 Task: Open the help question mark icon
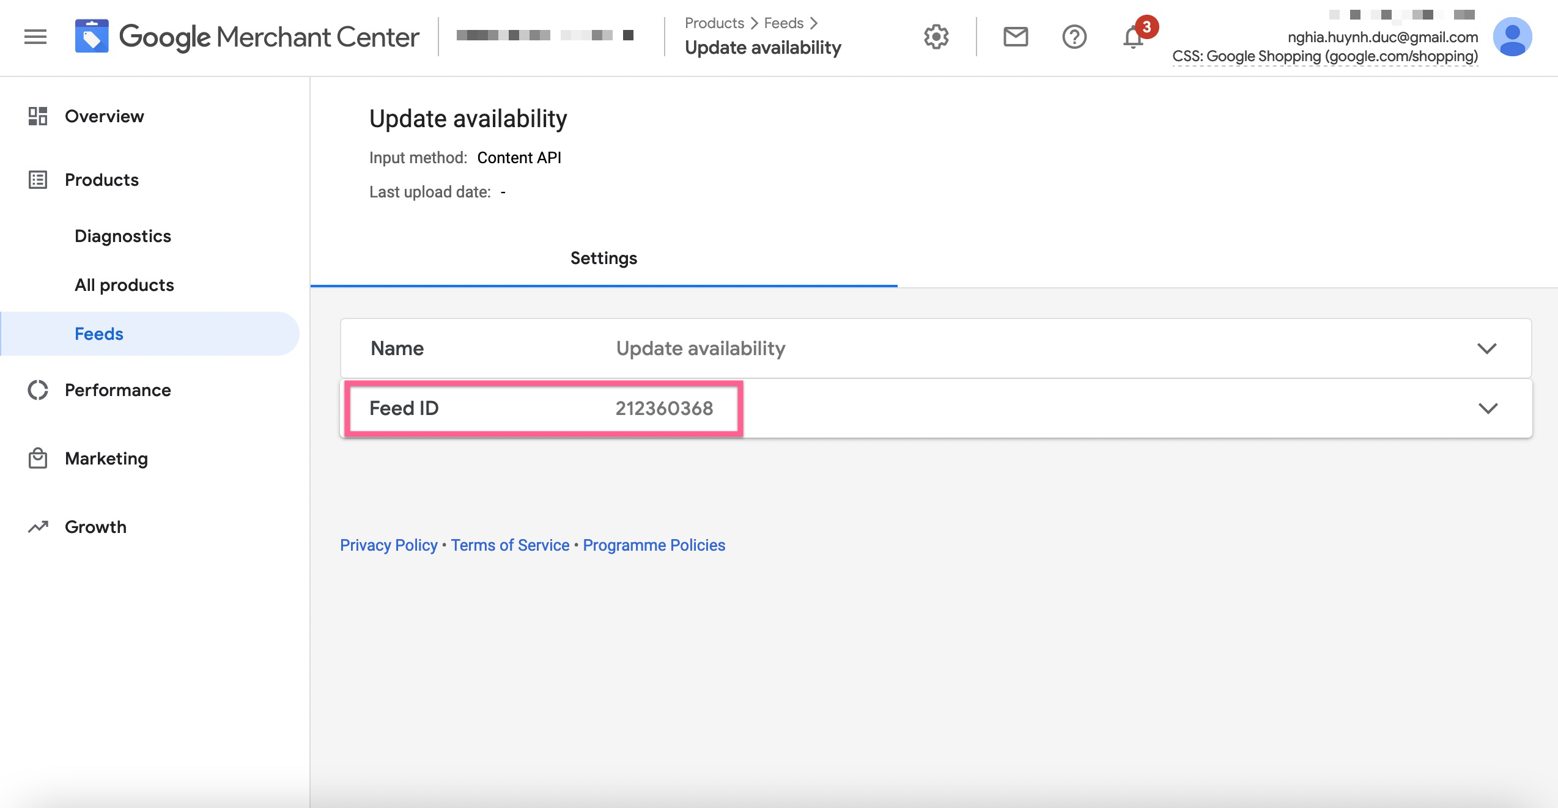coord(1074,37)
